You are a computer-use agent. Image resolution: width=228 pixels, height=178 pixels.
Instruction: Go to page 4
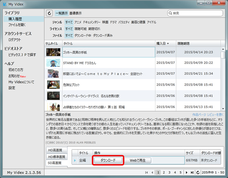175,173
